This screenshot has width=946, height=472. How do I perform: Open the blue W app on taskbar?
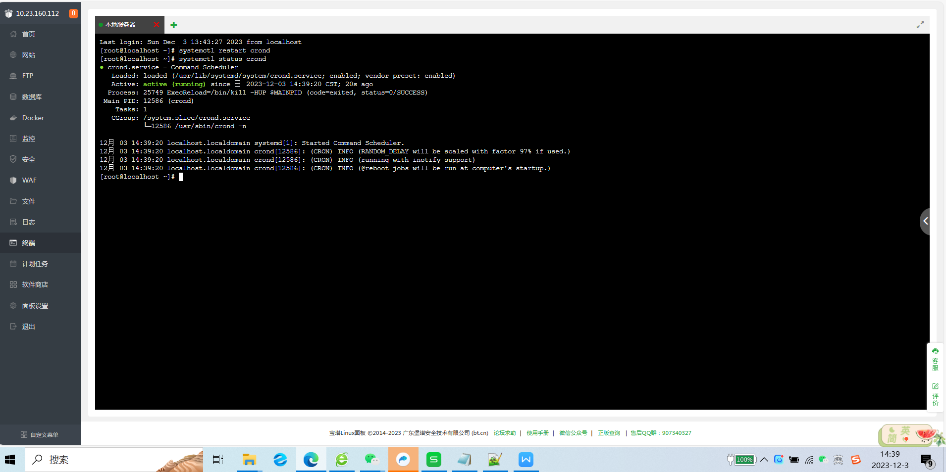tap(526, 460)
